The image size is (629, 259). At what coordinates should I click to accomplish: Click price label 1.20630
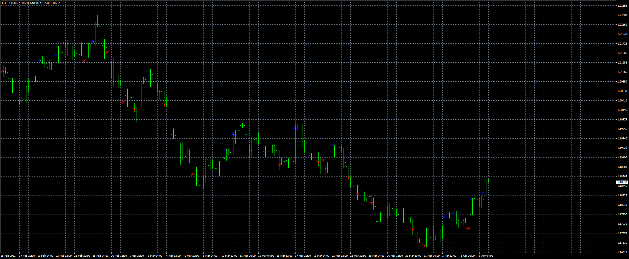[x=622, y=91]
